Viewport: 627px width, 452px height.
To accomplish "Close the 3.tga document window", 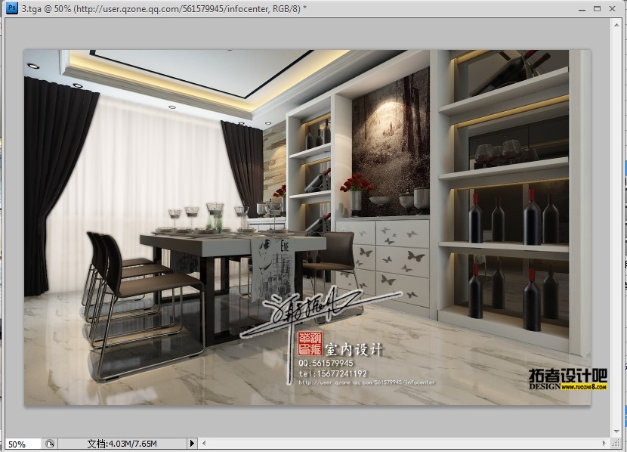I will pyautogui.click(x=612, y=8).
